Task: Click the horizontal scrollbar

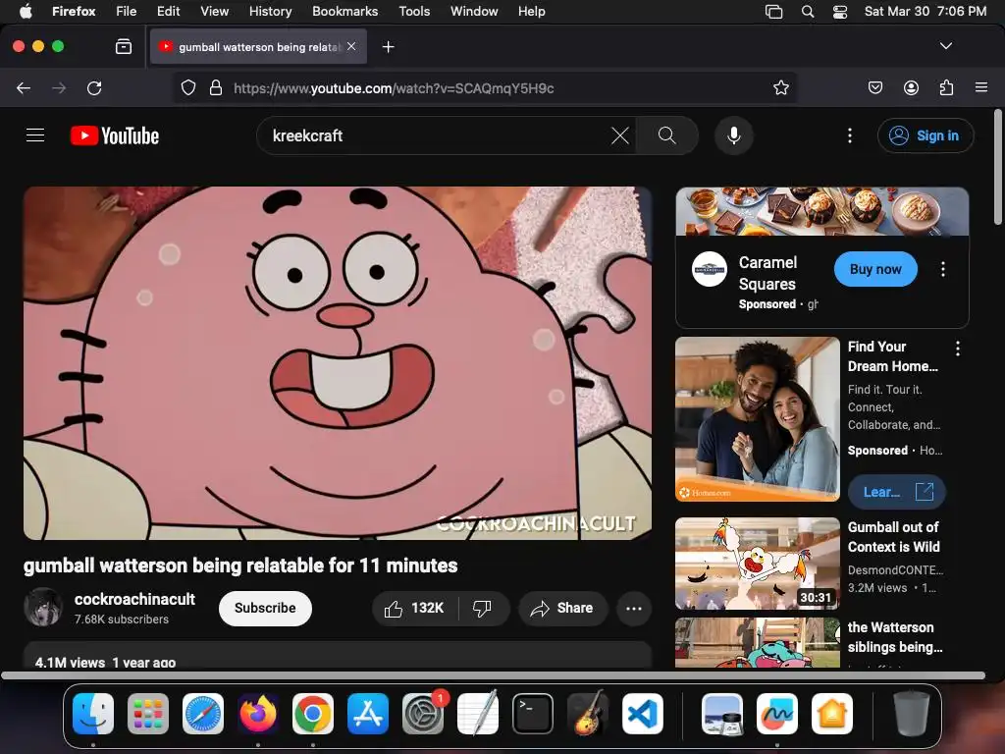Action: pos(494,675)
